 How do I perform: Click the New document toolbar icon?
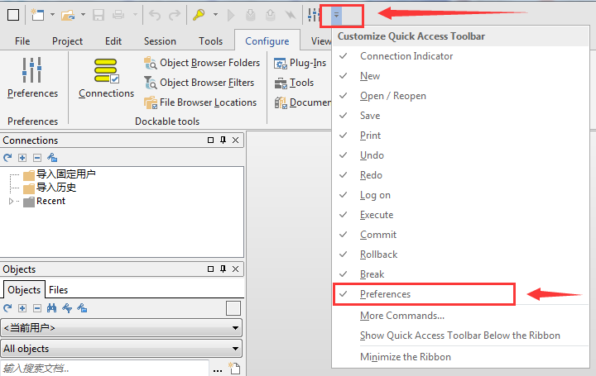38,15
